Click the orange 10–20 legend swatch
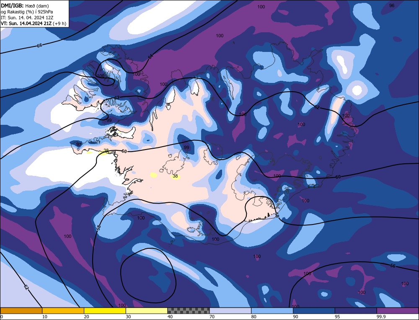419x320 pixels. (63, 310)
